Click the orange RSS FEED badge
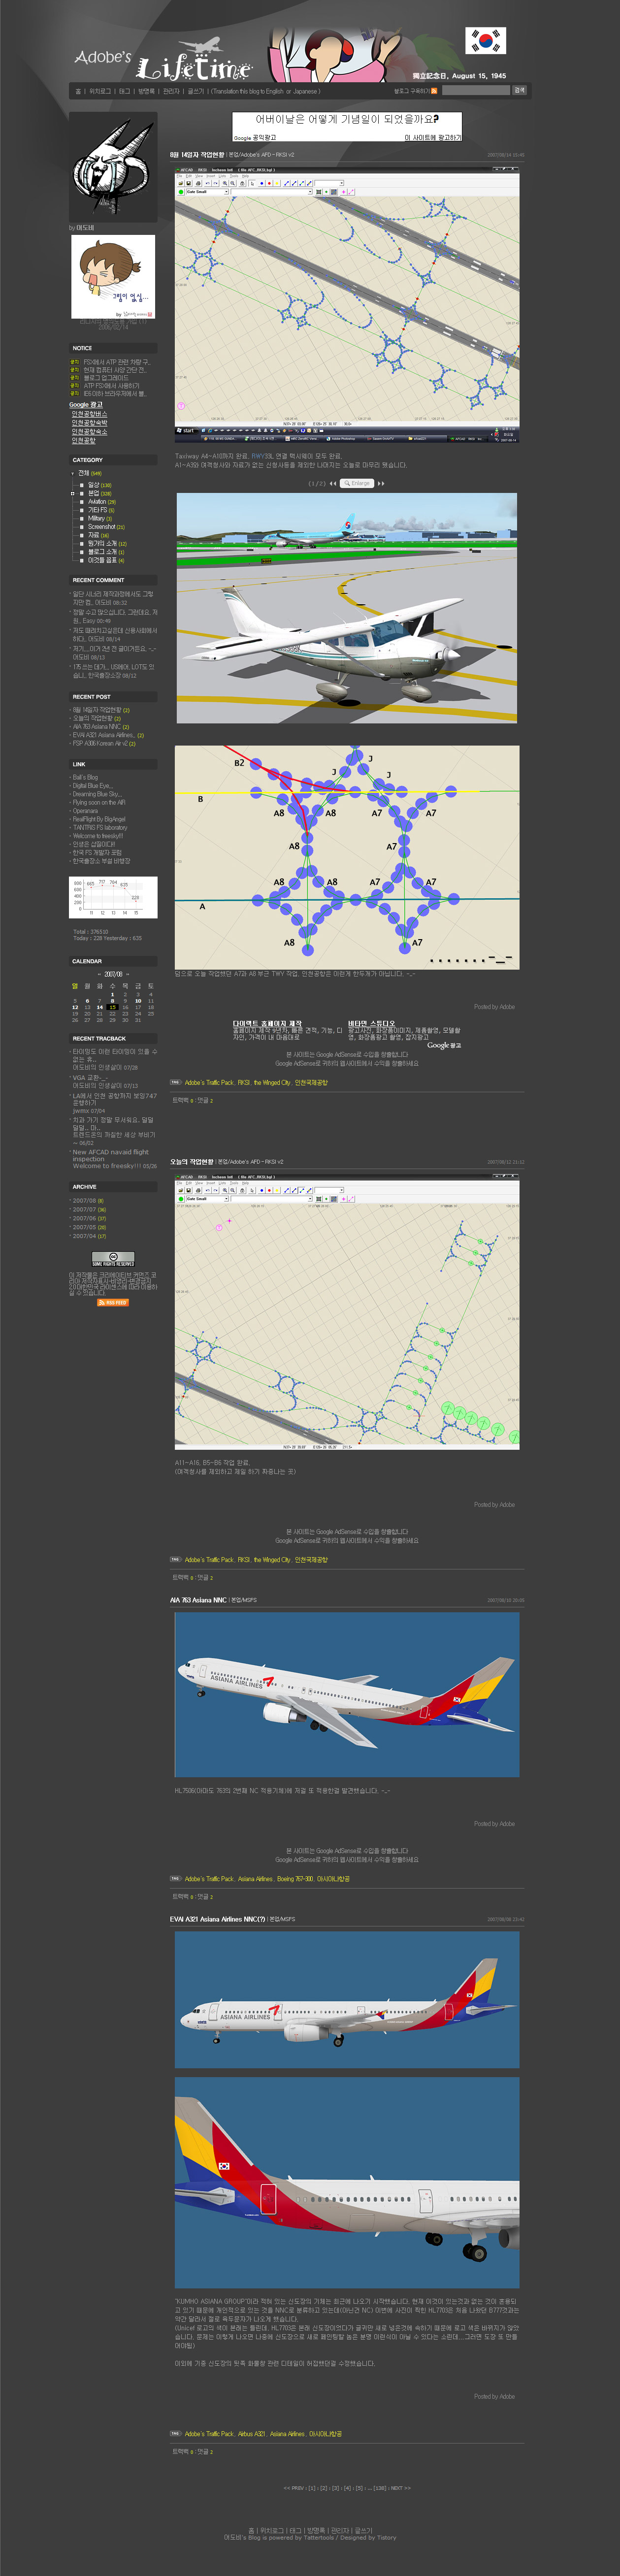This screenshot has width=620, height=2576. tap(113, 1302)
